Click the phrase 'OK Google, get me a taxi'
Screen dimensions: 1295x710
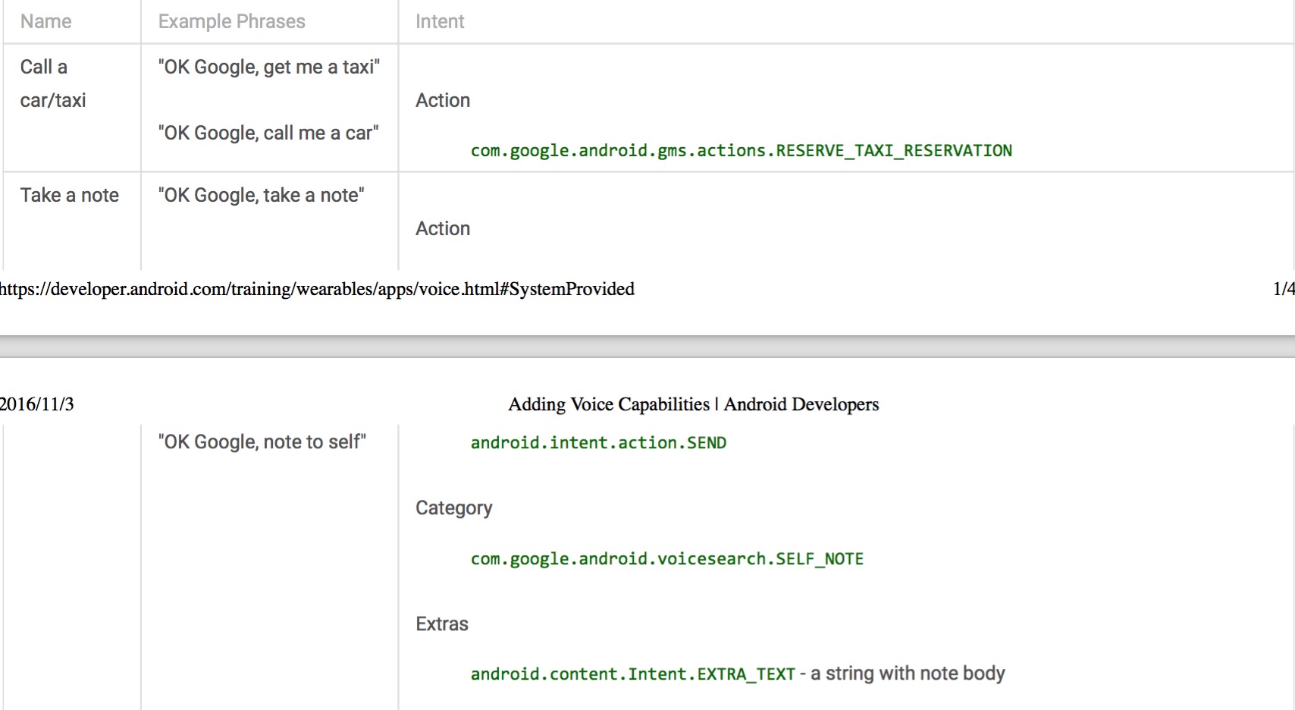click(269, 67)
